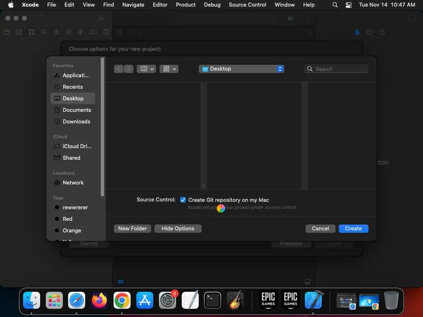Open App Store from the Dock
The width and height of the screenshot is (423, 317).
[145, 300]
